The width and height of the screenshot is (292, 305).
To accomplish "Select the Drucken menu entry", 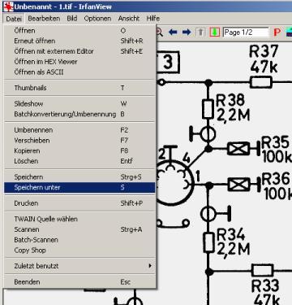I will click(x=79, y=203).
